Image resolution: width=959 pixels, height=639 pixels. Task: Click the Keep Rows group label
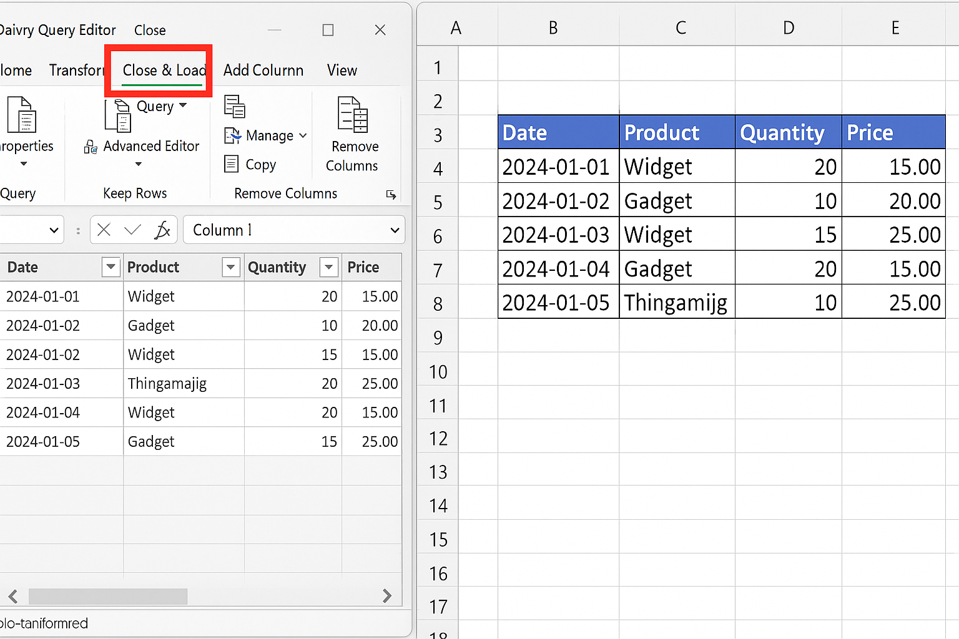pyautogui.click(x=135, y=193)
